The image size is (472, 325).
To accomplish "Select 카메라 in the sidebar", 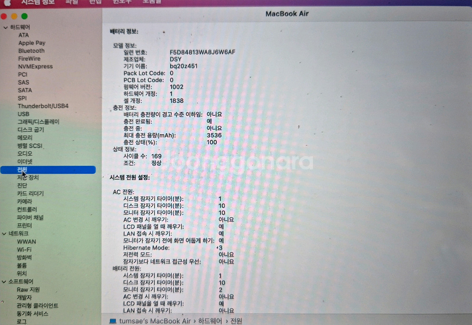I will pyautogui.click(x=24, y=201).
